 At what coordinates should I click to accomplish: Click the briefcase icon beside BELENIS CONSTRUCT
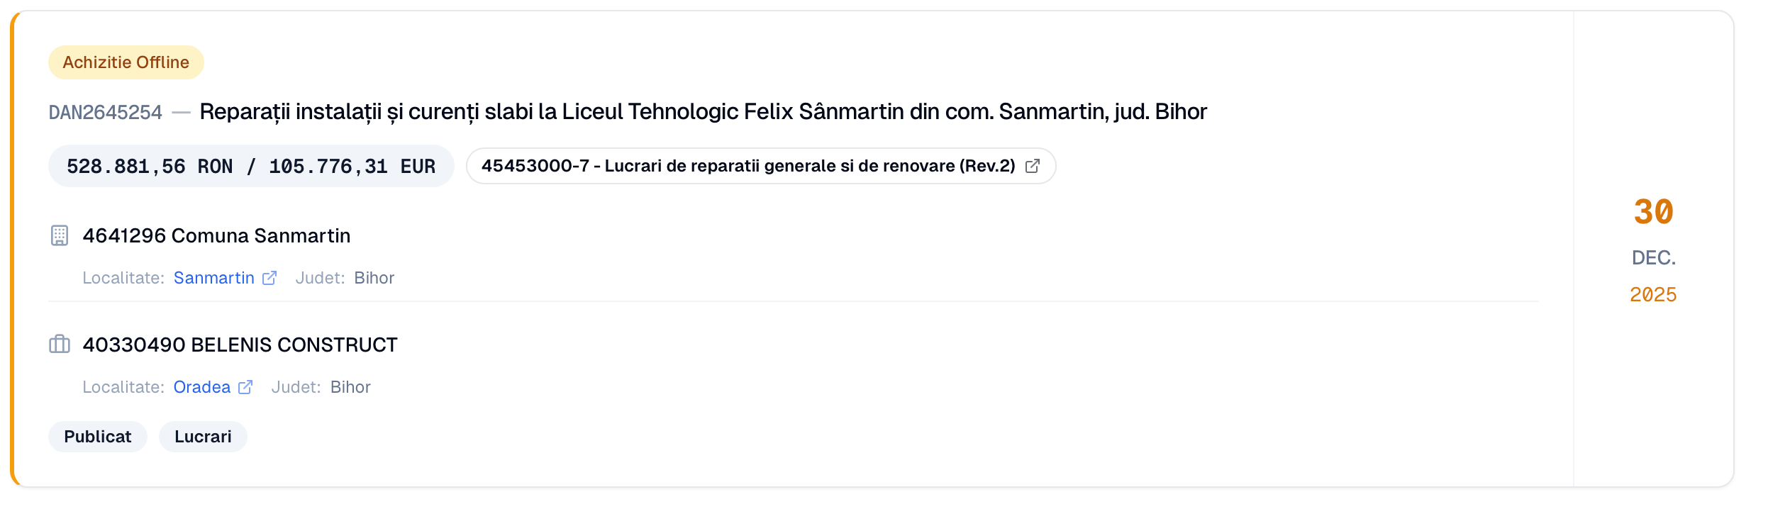tap(60, 345)
